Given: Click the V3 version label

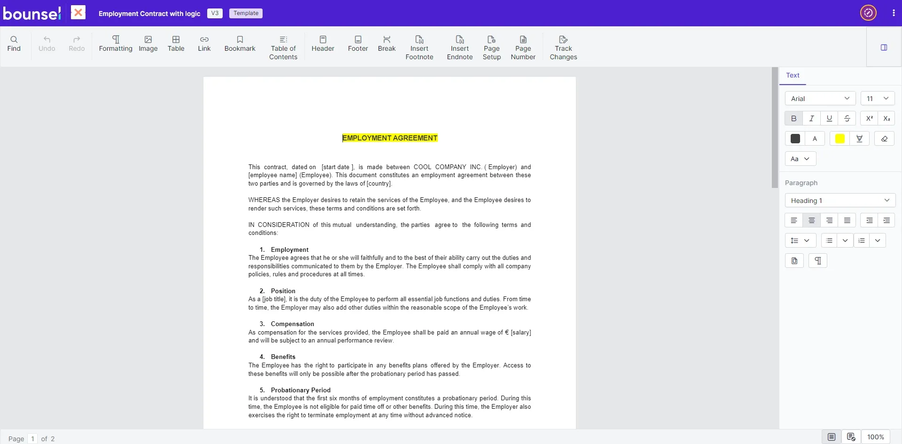Looking at the screenshot, I should point(215,13).
